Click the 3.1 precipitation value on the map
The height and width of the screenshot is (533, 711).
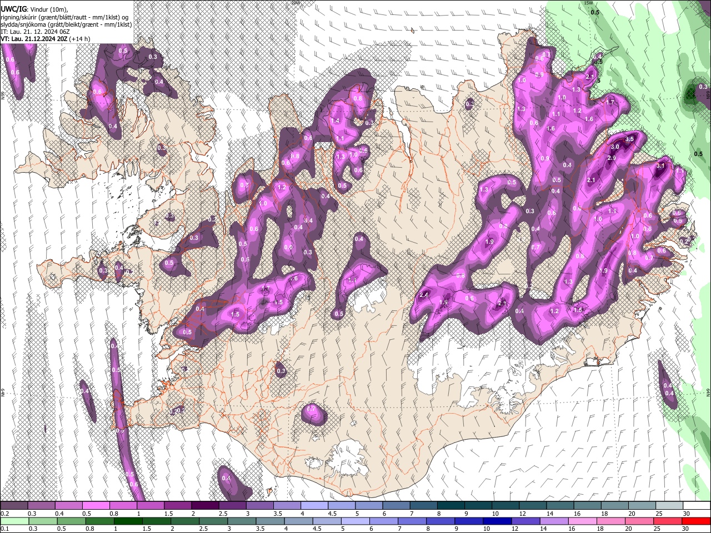660,165
